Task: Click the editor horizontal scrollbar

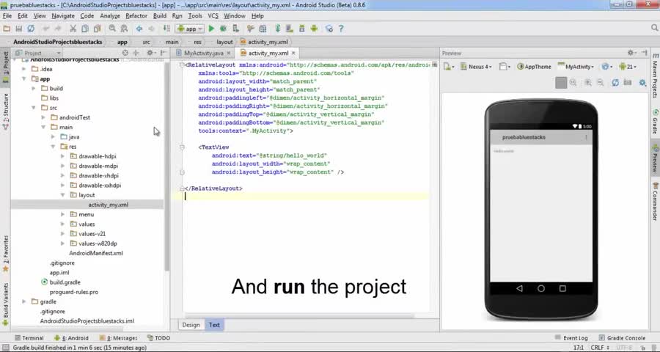Action: pos(300,316)
